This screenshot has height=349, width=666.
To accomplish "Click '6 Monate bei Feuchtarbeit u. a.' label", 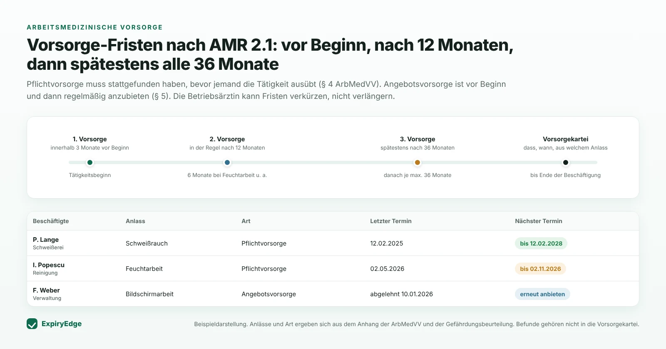I will point(227,175).
